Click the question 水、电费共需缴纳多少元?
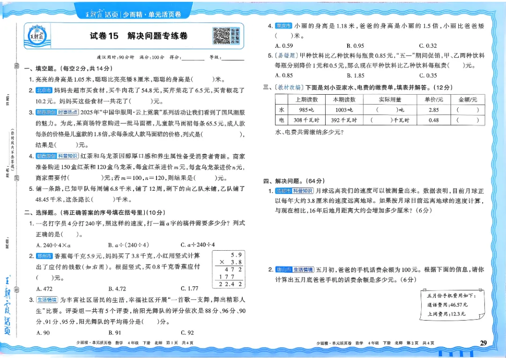The height and width of the screenshot is (358, 506). [310, 132]
